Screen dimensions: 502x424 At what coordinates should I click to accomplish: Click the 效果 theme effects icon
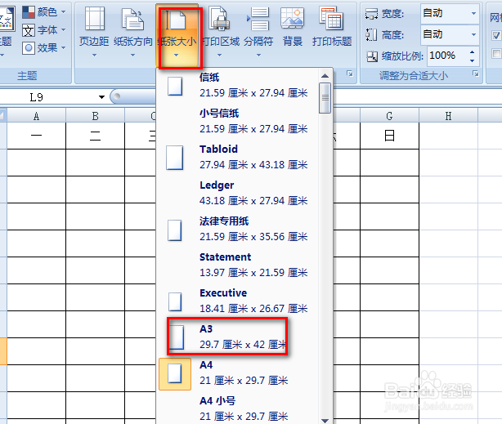pos(29,48)
